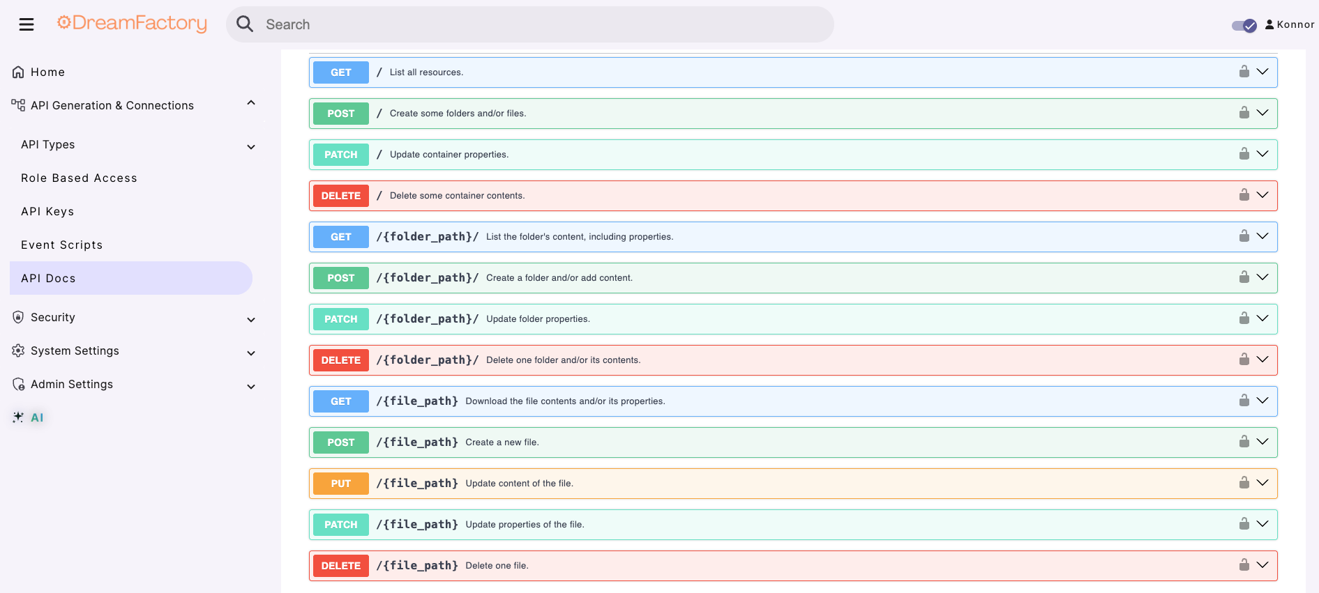Click lock icon on GET Download file contents row
The image size is (1319, 593).
click(1244, 400)
